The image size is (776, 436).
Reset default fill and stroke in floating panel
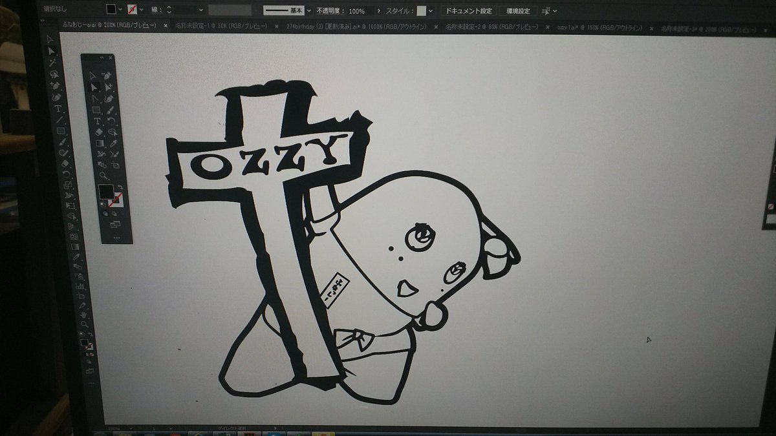tap(103, 205)
